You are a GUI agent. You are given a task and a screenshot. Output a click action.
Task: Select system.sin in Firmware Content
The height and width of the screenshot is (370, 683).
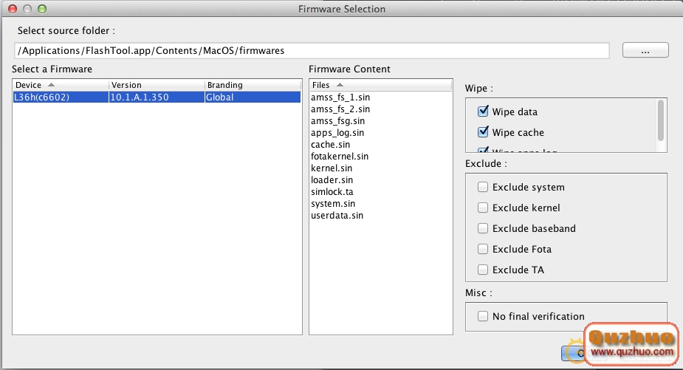pyautogui.click(x=333, y=203)
